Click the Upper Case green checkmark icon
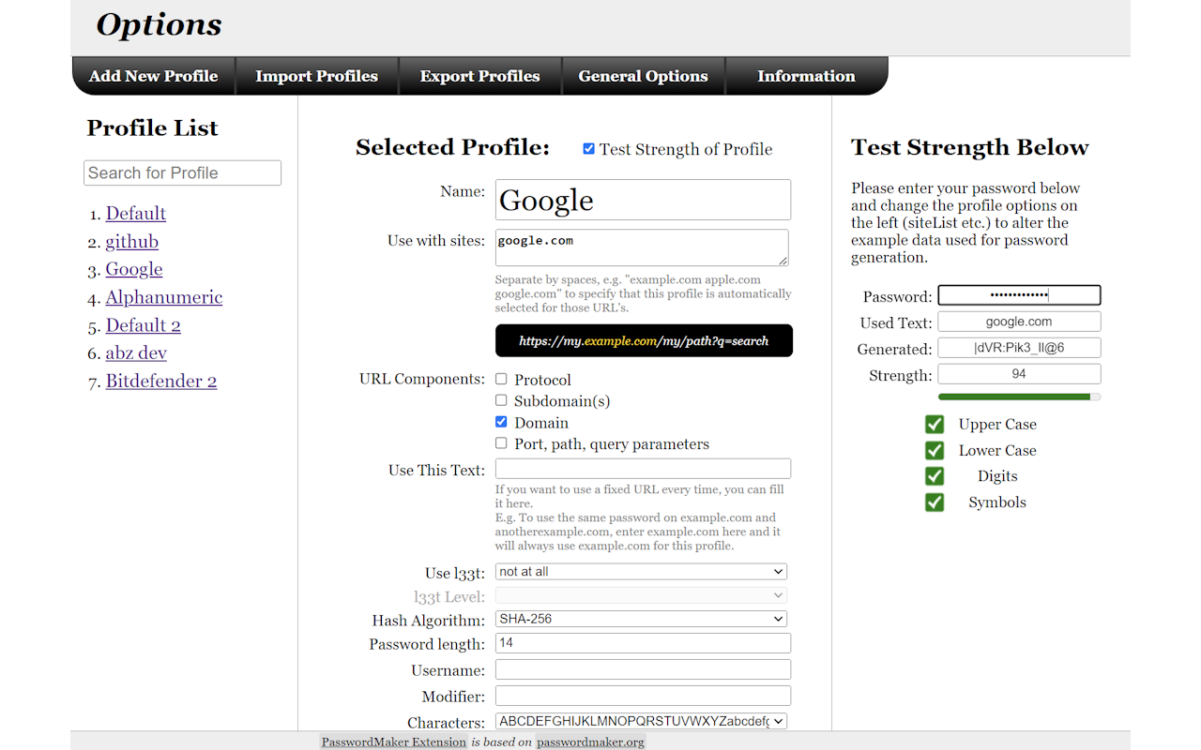This screenshot has width=1201, height=750. (935, 424)
